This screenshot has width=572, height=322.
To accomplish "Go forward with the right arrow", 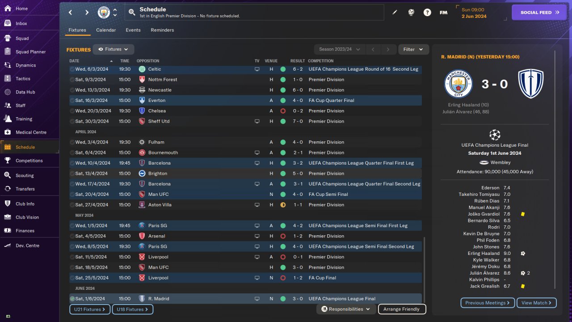I will [87, 13].
